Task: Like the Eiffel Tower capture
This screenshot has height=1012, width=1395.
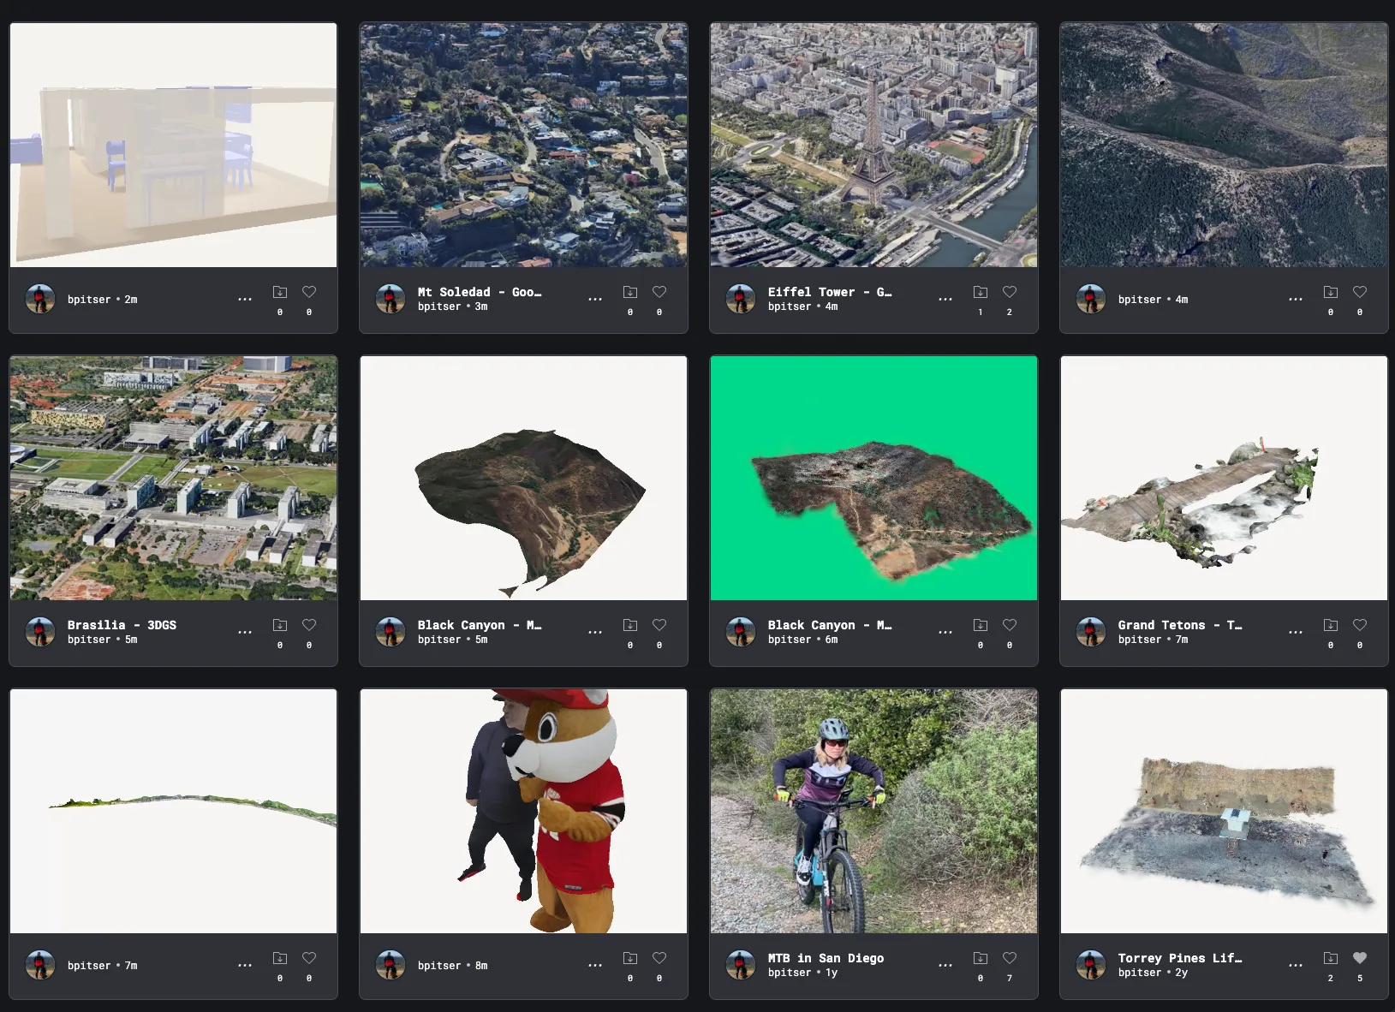Action: pos(1010,292)
